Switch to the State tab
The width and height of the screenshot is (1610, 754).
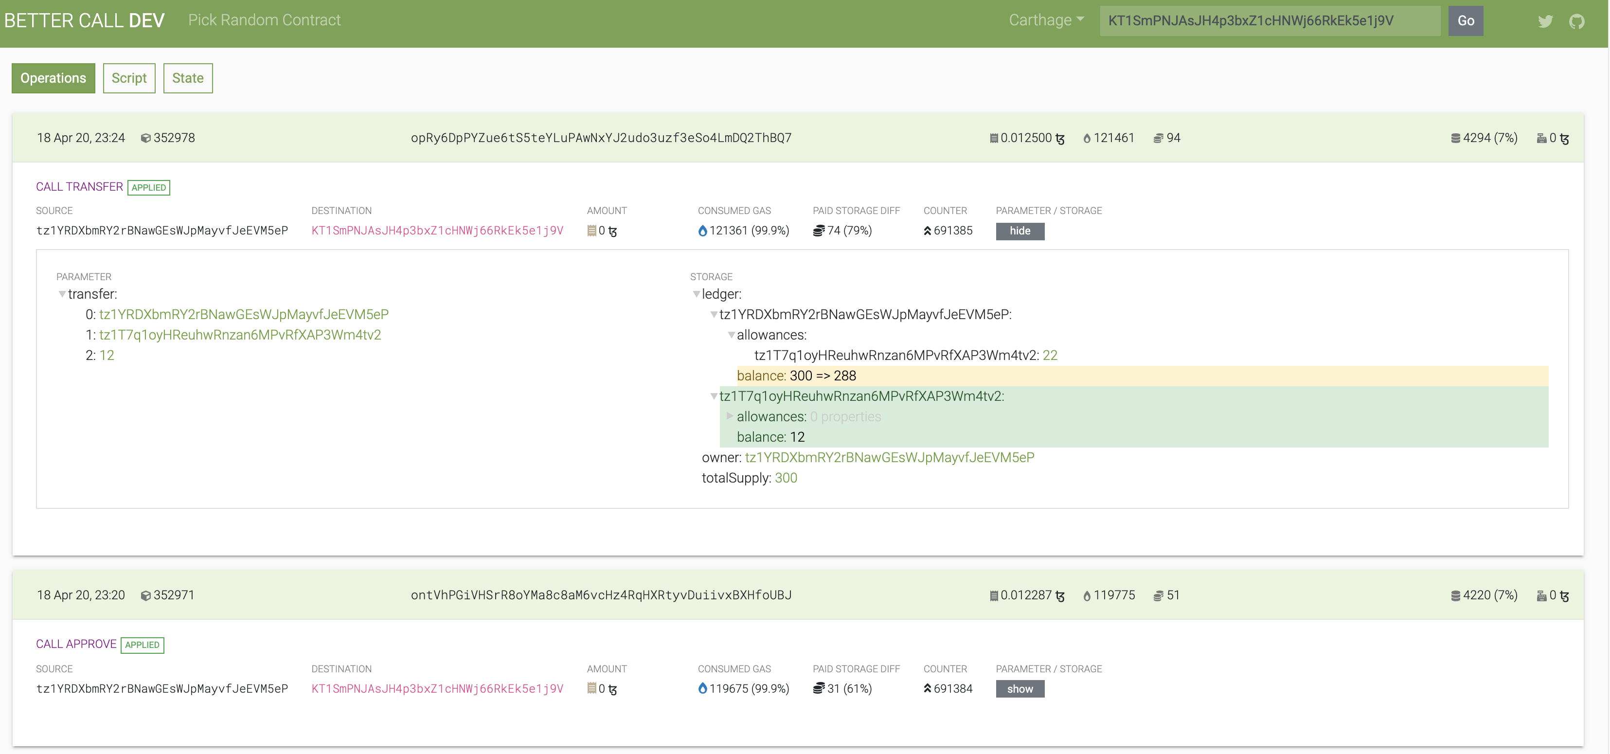coord(187,78)
